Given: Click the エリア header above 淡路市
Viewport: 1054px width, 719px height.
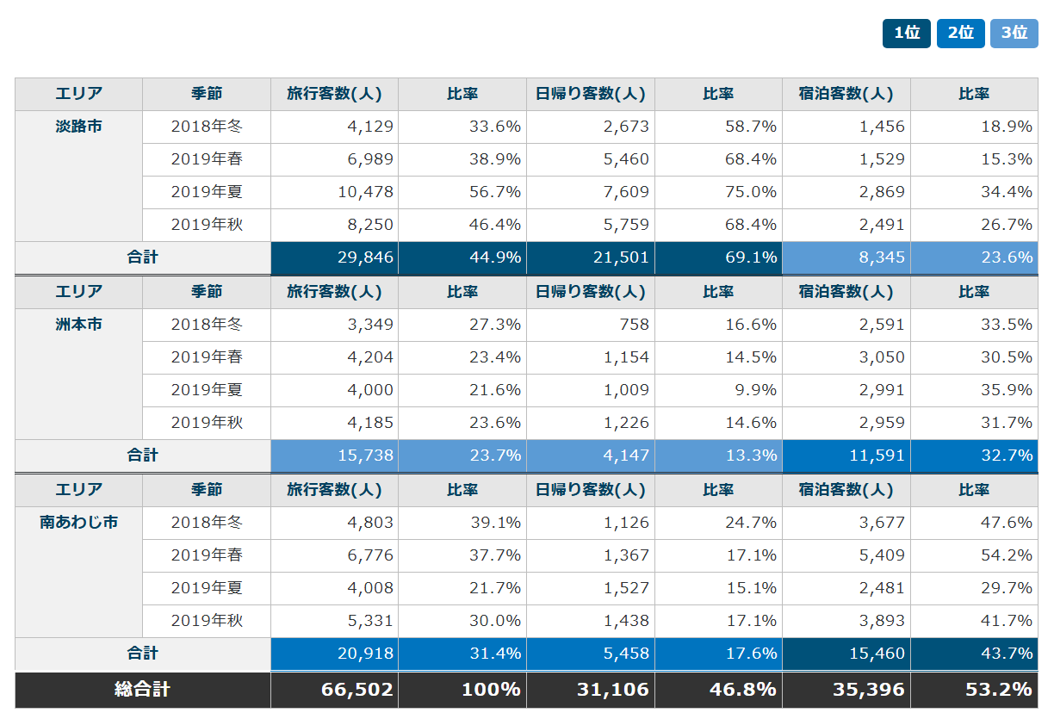Looking at the screenshot, I should coord(78,94).
